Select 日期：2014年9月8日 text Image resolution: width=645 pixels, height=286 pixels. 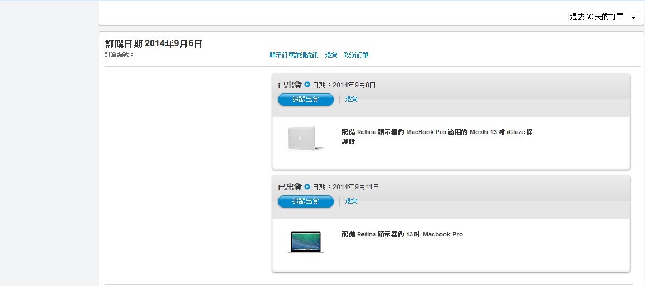tap(344, 85)
